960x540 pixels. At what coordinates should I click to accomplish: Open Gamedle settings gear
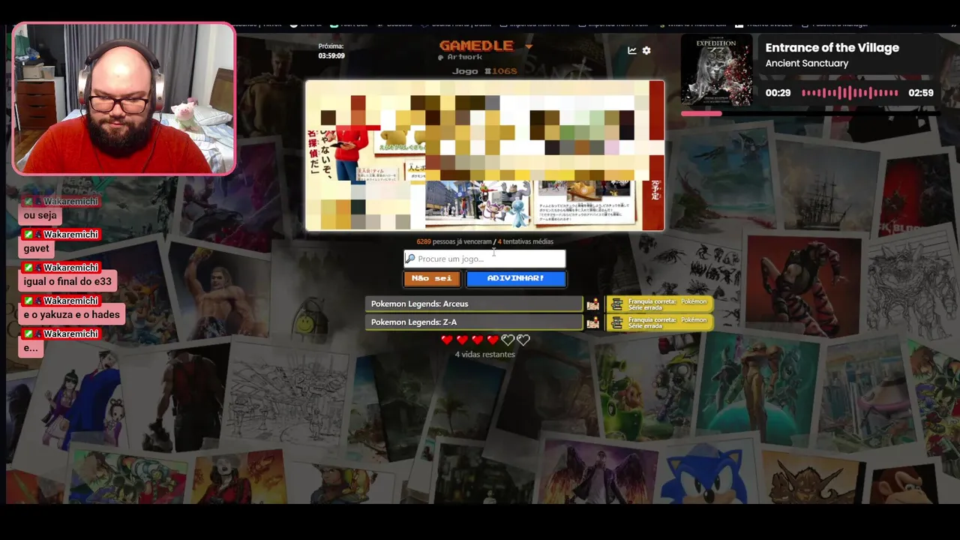coord(646,50)
